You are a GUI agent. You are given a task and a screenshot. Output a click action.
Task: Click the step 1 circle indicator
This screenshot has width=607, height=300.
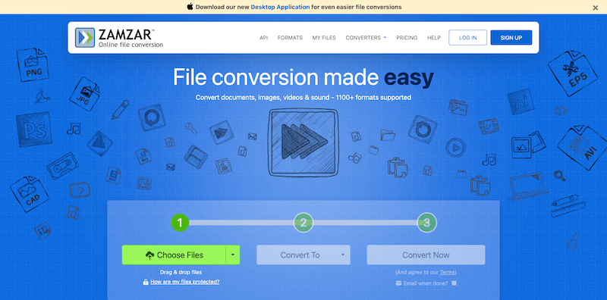pyautogui.click(x=180, y=223)
